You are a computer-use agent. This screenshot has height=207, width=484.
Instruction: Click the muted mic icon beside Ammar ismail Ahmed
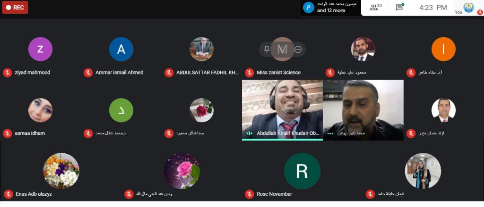88,73
